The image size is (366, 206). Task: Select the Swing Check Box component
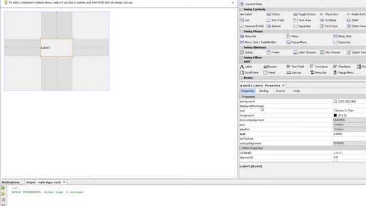(329, 14)
